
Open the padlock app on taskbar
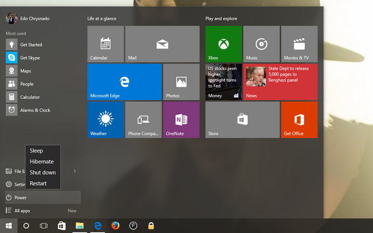[x=151, y=225]
